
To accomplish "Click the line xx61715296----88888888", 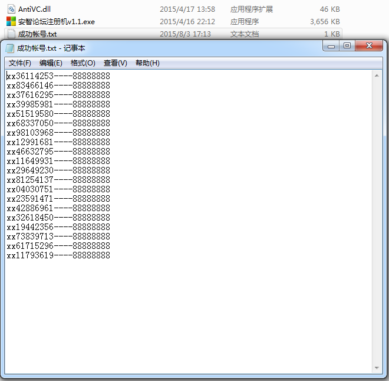I will click(x=58, y=246).
